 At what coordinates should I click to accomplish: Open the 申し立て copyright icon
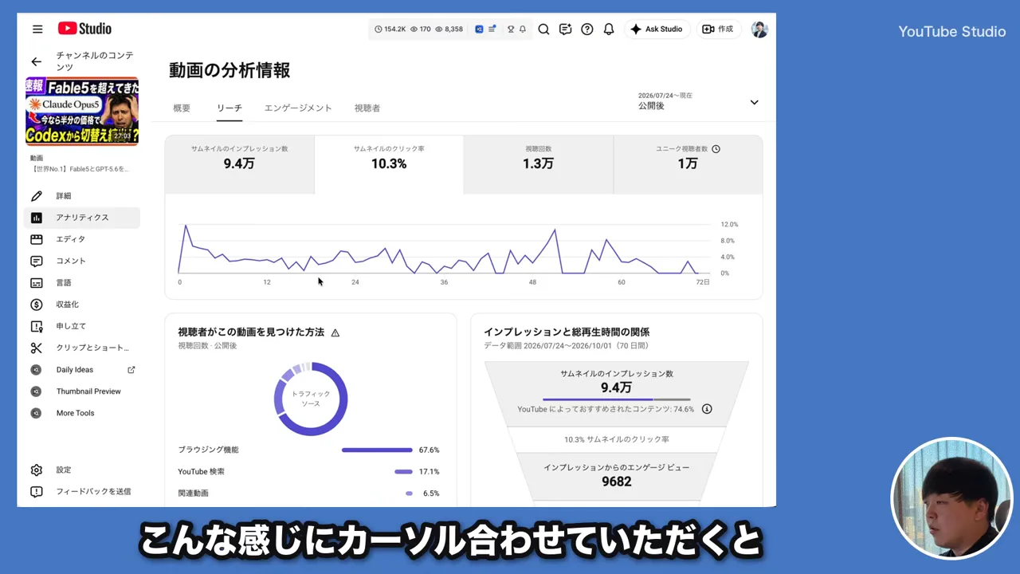pyautogui.click(x=37, y=326)
